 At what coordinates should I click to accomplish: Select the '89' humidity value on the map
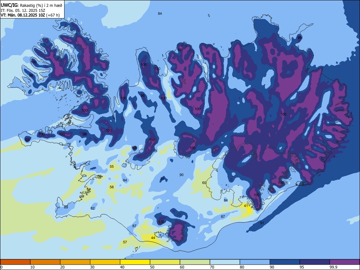pos(66,207)
